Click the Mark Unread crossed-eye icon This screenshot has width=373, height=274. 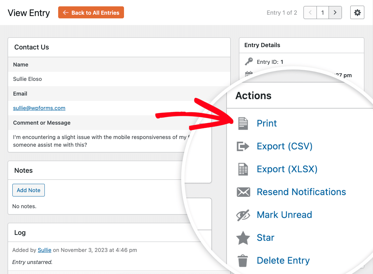(x=243, y=215)
